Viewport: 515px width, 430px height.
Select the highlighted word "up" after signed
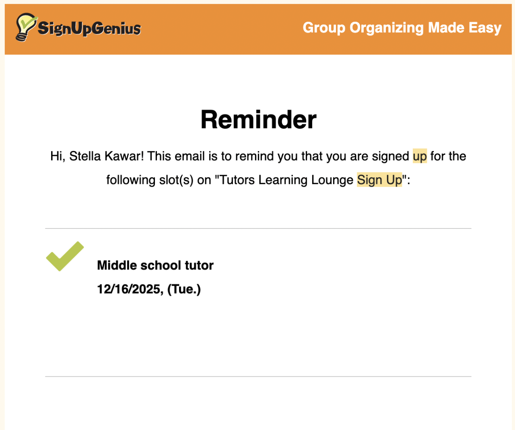(x=420, y=156)
